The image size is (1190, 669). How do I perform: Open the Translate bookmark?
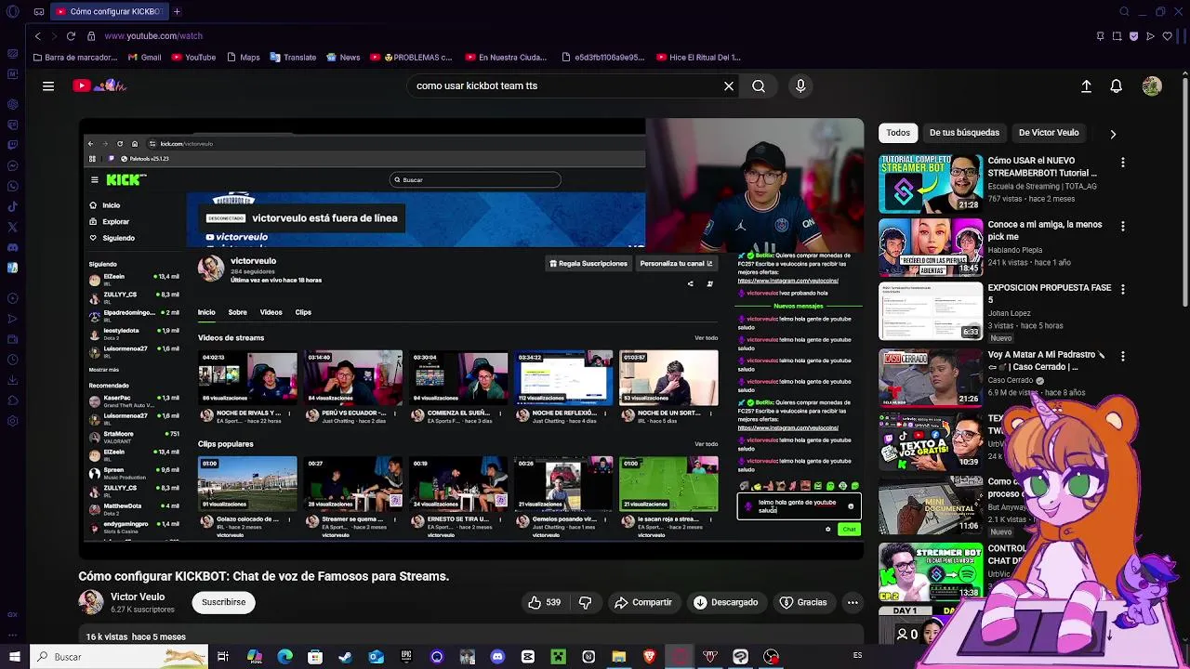[x=293, y=58]
